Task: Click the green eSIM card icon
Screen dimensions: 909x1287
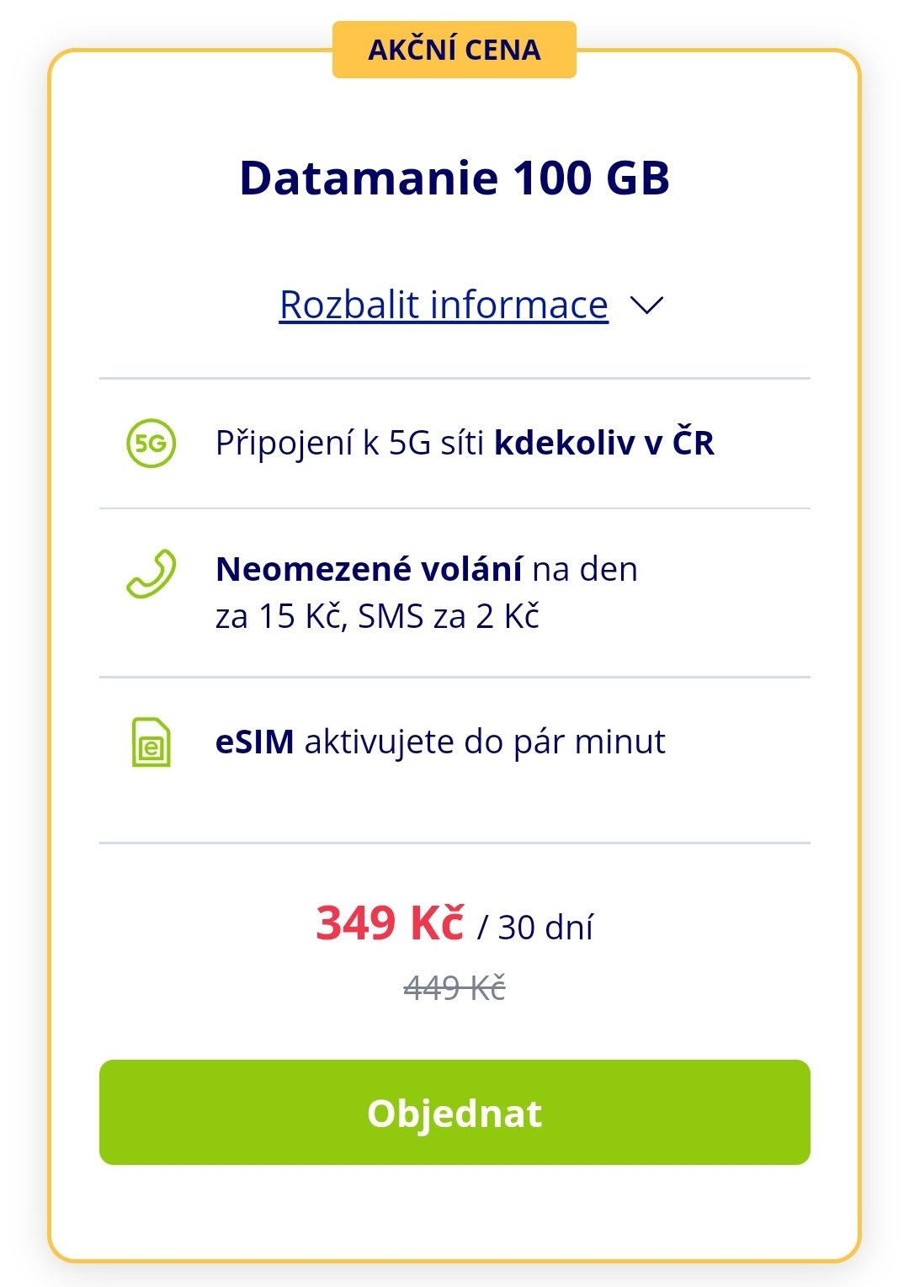Action: (x=151, y=742)
